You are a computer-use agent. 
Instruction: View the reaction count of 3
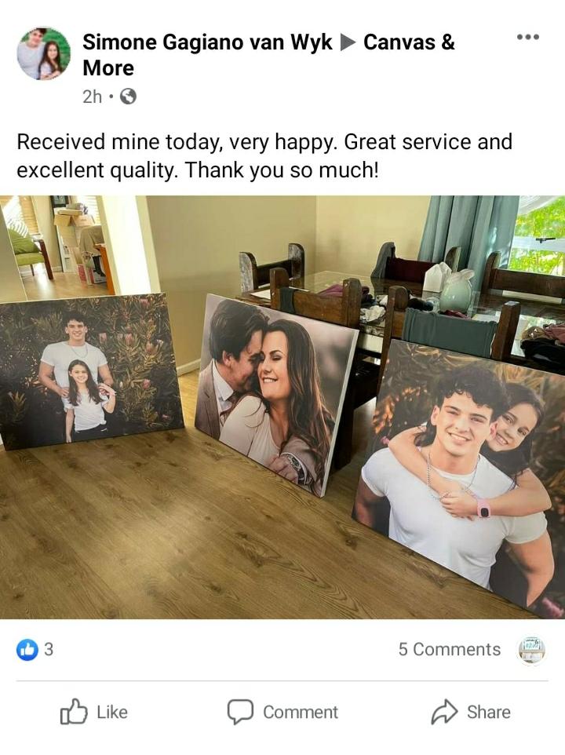pyautogui.click(x=49, y=650)
